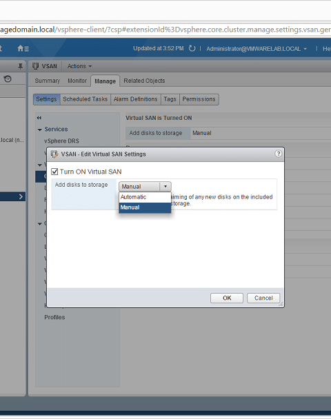The width and height of the screenshot is (331, 419).
Task: Click the browser address bar URL
Action: pos(165,30)
